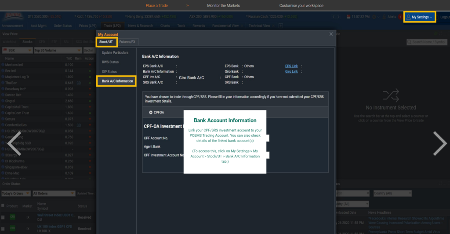450x234 pixels.
Task: Open the Alerts bell icon
Action: pyautogui.click(x=384, y=17)
